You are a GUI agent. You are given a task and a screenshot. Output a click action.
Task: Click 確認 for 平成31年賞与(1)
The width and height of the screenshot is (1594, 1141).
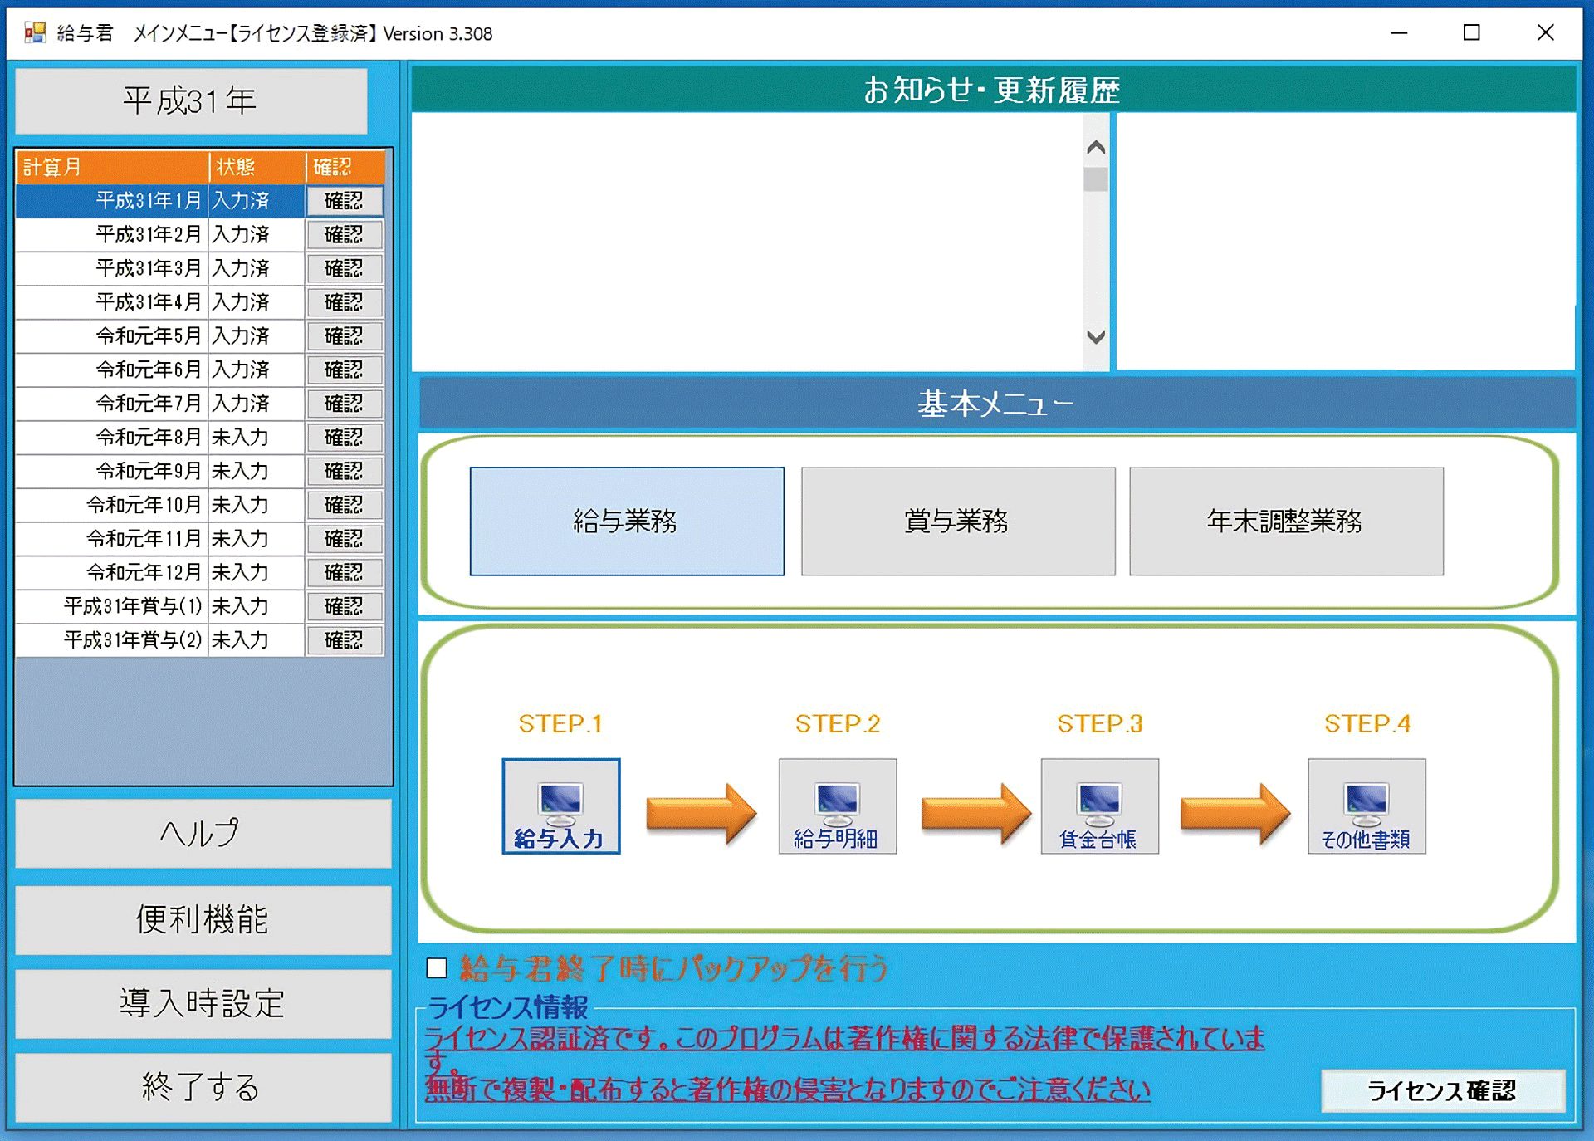[344, 605]
